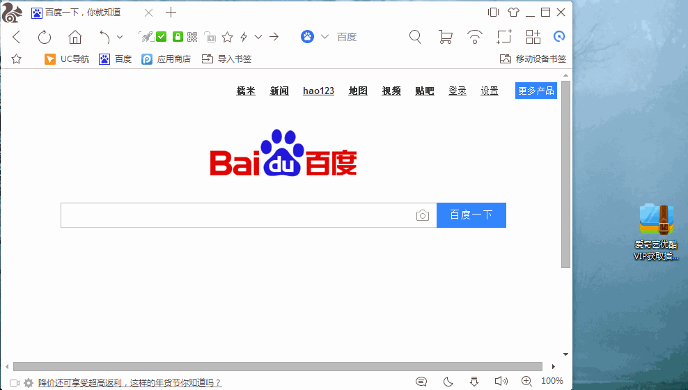Expand the undo arrow dropdown chevron
The height and width of the screenshot is (390, 688).
[x=120, y=37]
